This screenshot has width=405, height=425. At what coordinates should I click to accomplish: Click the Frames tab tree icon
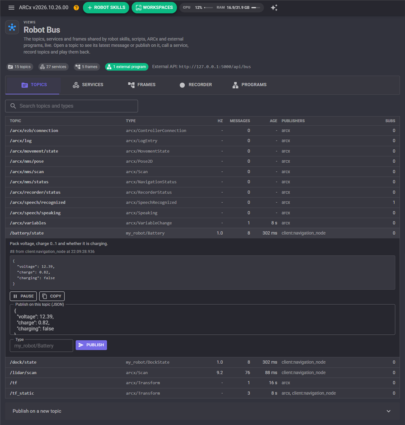point(131,85)
